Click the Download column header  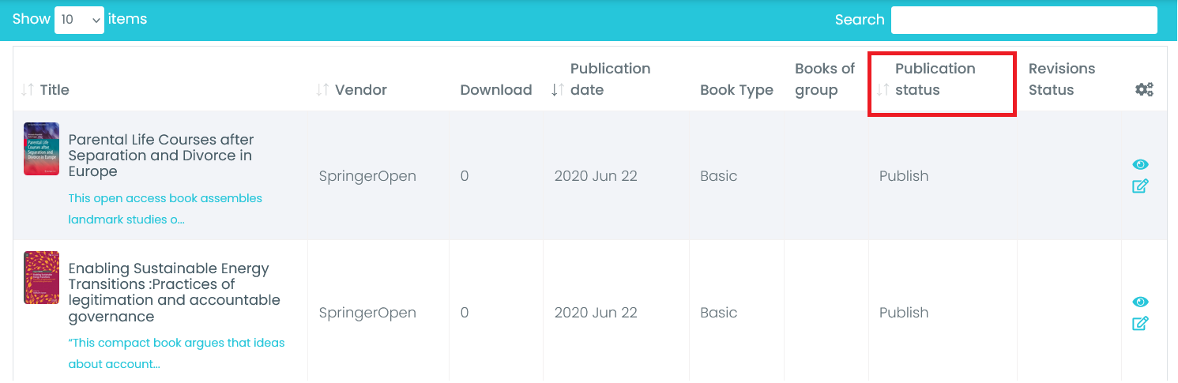pos(495,90)
